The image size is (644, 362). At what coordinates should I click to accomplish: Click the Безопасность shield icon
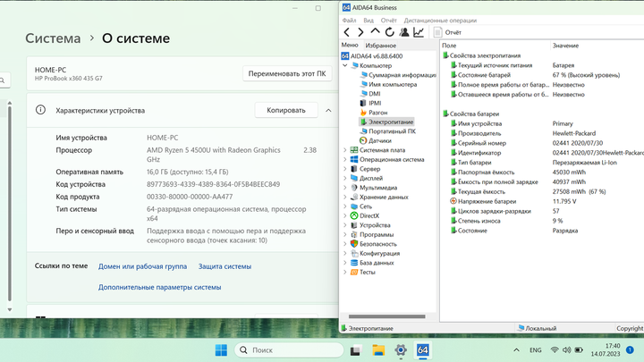[354, 244]
